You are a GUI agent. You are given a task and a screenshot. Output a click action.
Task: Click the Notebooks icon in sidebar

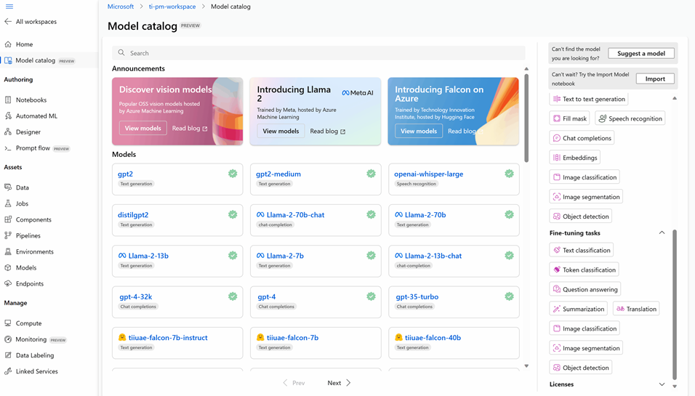point(8,100)
